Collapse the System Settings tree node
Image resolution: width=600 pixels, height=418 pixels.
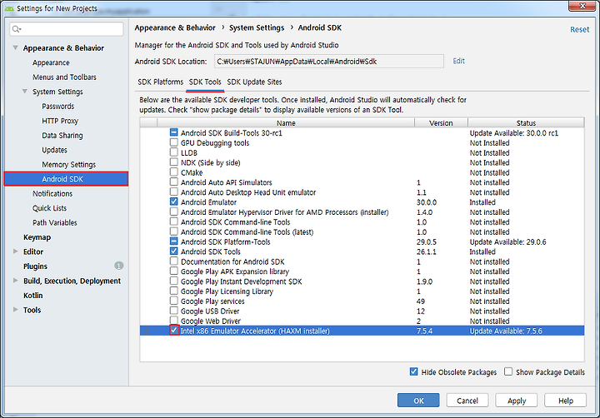25,92
